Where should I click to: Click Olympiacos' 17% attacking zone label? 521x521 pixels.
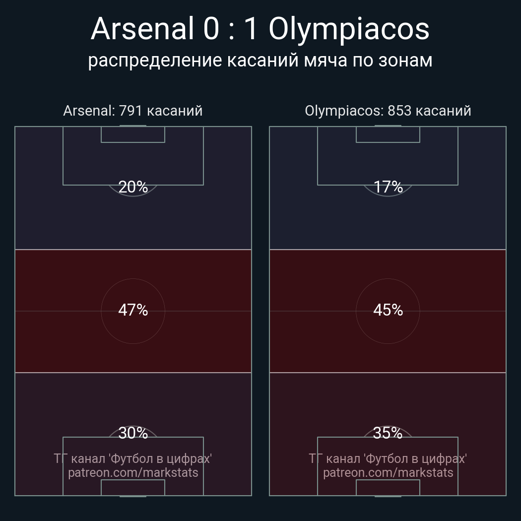tap(388, 187)
